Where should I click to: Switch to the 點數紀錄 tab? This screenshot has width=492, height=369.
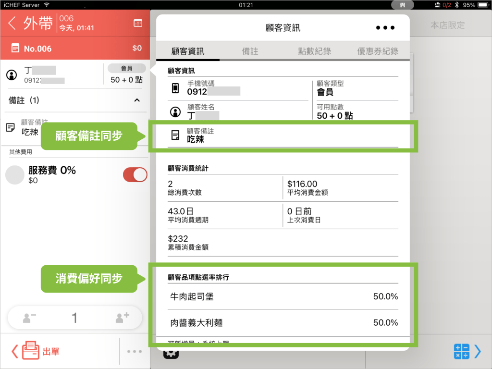click(315, 51)
